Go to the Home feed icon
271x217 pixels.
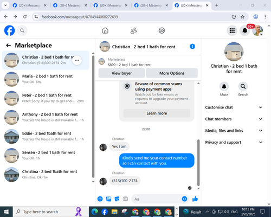(105, 30)
